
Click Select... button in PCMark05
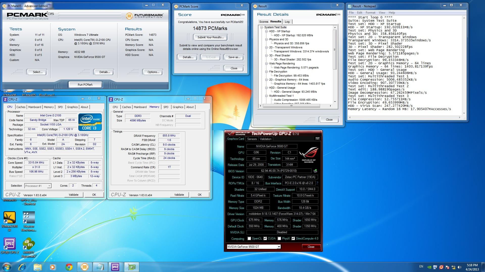38,72
